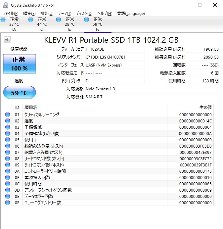Viewport: 223px width, 229px height.
Task: Click status orb for クリティカルワーニング row
Action: (8, 114)
